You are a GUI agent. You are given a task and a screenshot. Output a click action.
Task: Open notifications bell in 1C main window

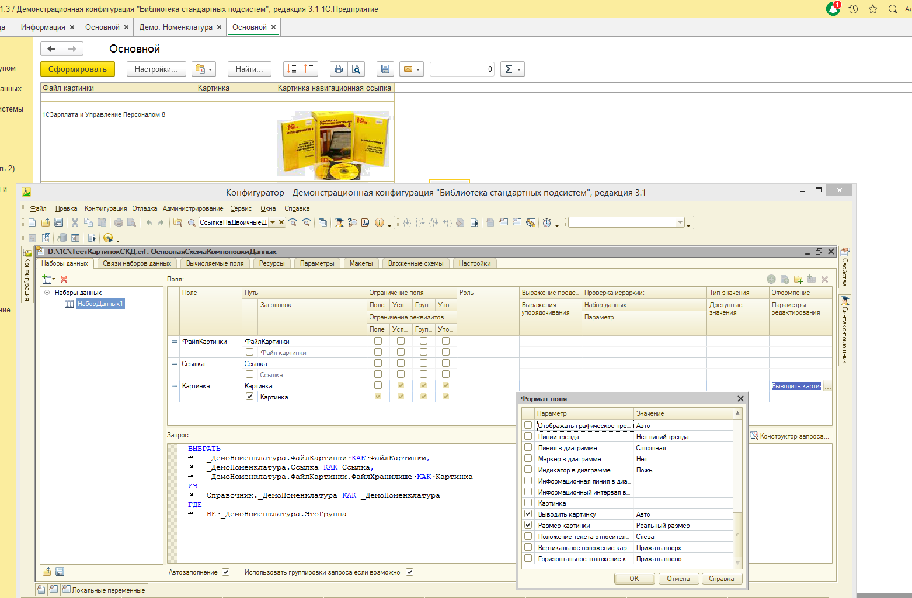[x=833, y=9]
